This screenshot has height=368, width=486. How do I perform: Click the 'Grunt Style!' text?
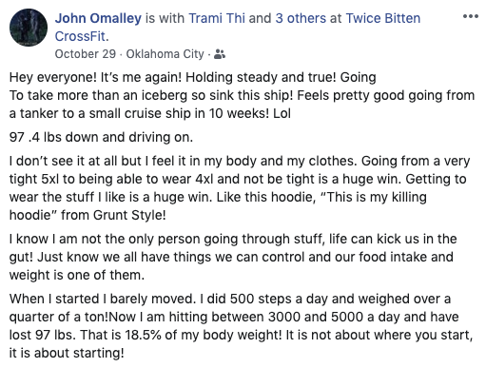(129, 215)
